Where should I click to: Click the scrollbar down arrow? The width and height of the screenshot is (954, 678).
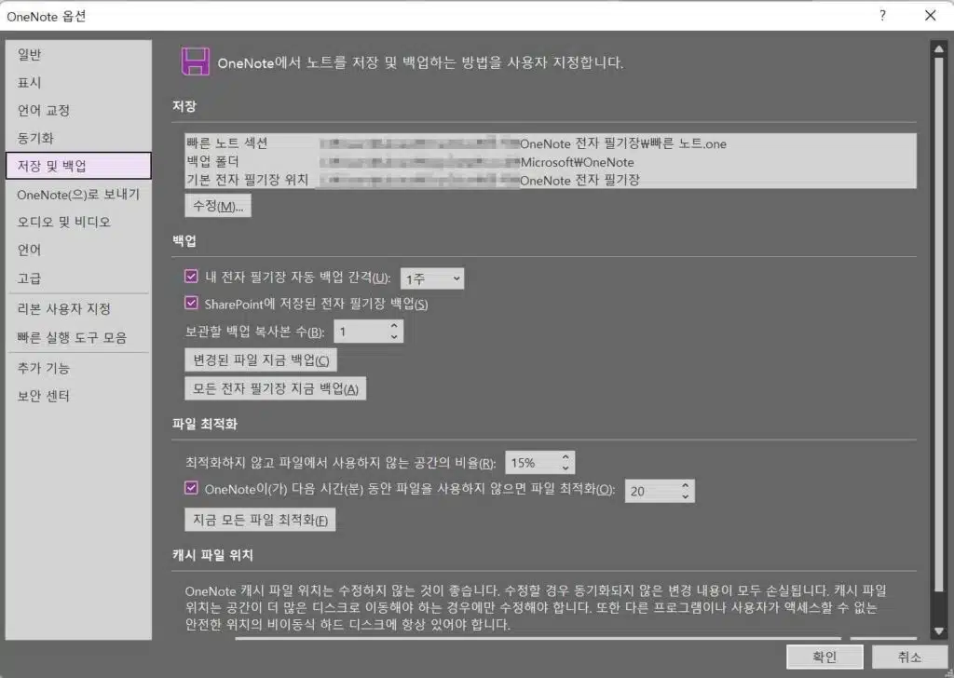coord(939,631)
